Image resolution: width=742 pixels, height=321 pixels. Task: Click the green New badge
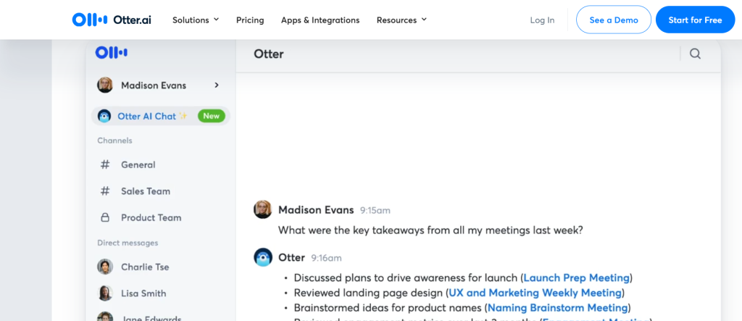pyautogui.click(x=211, y=116)
